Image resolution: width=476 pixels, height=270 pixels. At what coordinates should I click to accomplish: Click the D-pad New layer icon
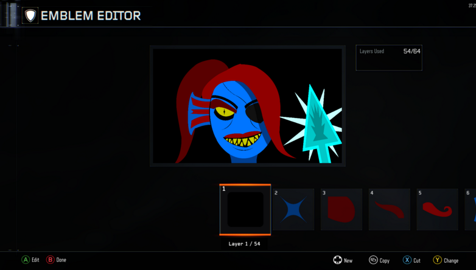tap(338, 260)
